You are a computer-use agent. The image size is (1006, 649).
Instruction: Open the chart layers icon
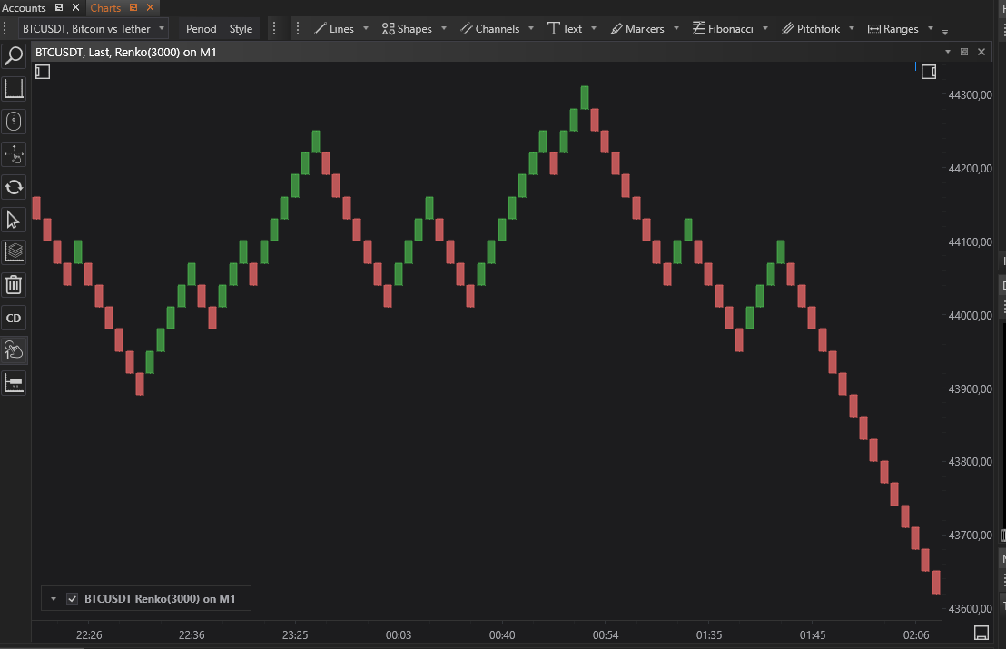[14, 251]
